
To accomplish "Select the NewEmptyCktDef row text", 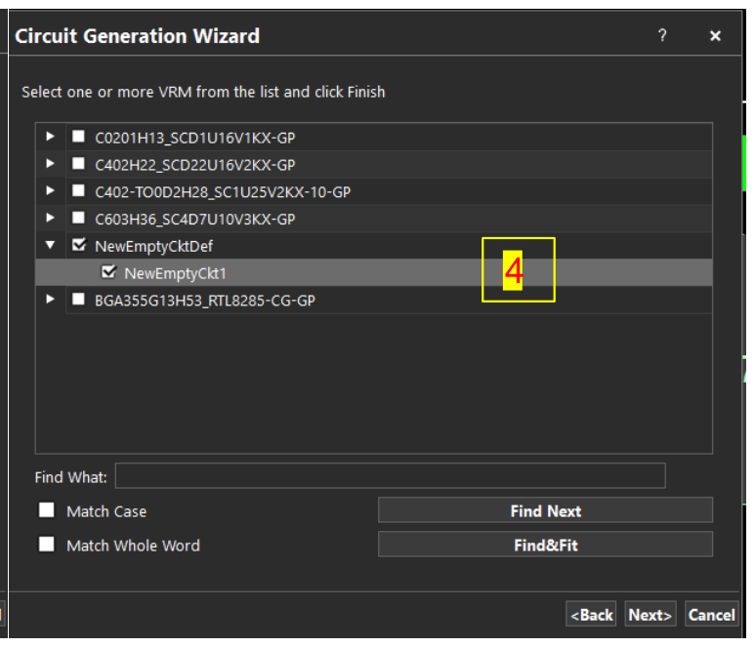I will (154, 246).
